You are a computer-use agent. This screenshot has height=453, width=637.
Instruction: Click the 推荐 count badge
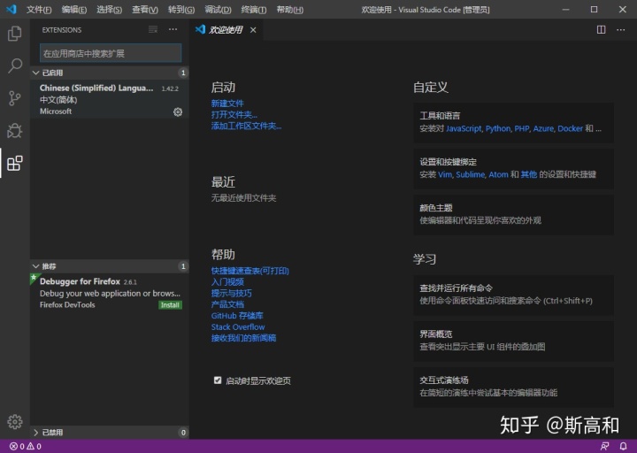coord(183,266)
